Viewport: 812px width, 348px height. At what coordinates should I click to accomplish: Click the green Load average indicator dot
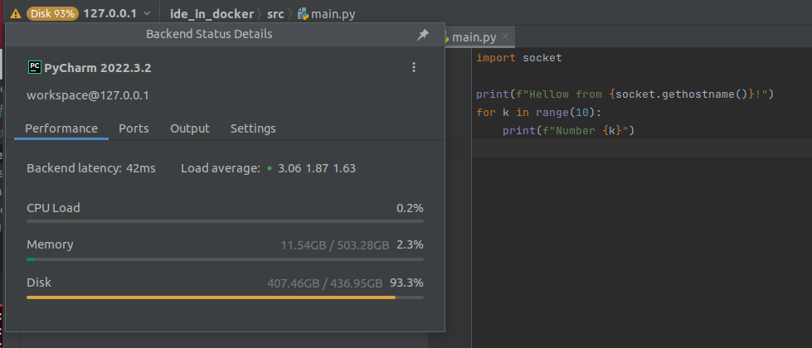click(x=270, y=168)
